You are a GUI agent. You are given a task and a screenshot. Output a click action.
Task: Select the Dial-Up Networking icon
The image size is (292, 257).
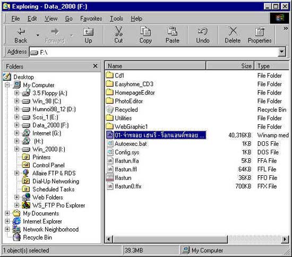coord(26,181)
